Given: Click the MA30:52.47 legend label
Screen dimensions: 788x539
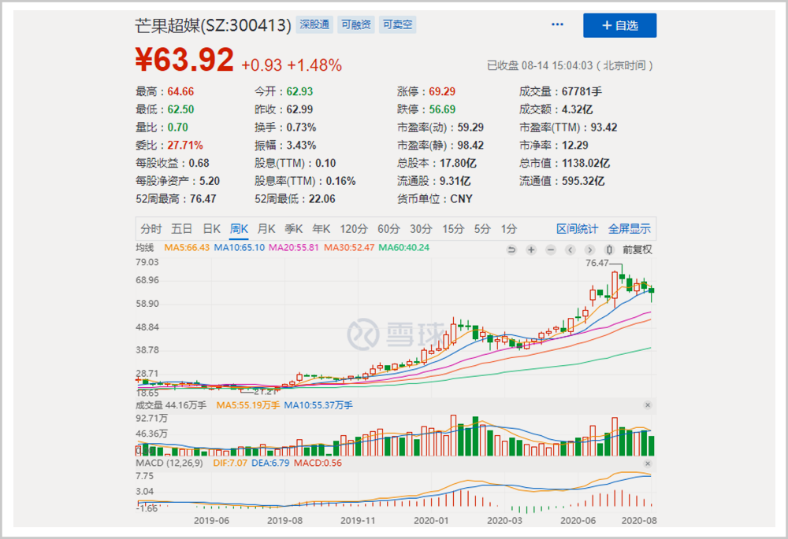Looking at the screenshot, I should (x=349, y=248).
